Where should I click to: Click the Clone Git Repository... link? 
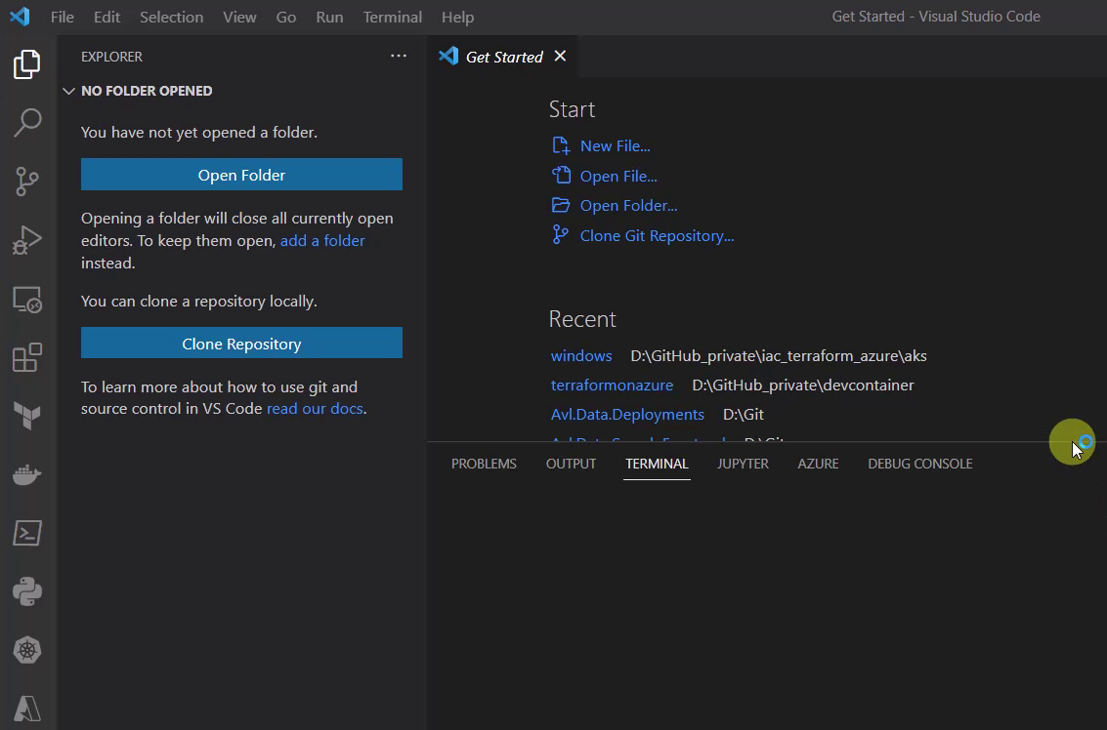click(657, 235)
